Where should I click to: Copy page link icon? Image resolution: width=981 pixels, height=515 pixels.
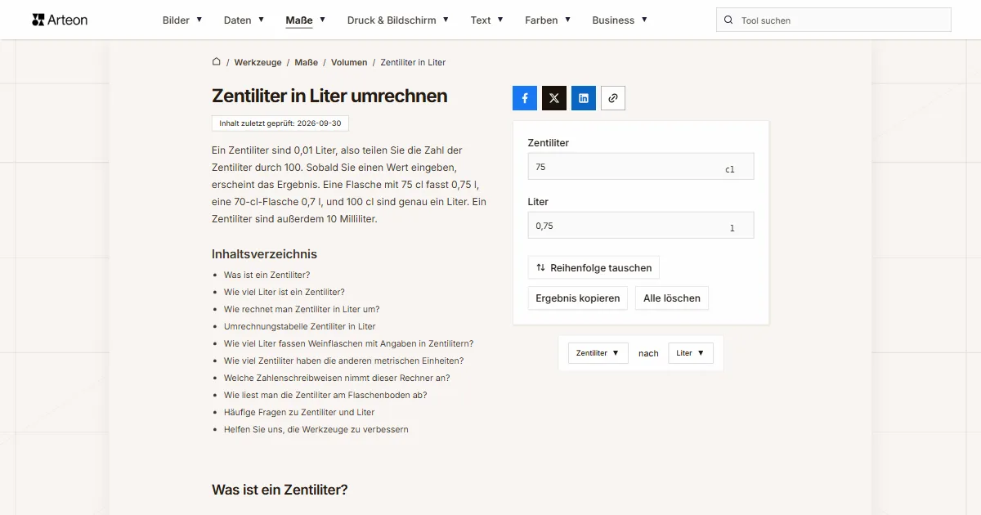613,98
